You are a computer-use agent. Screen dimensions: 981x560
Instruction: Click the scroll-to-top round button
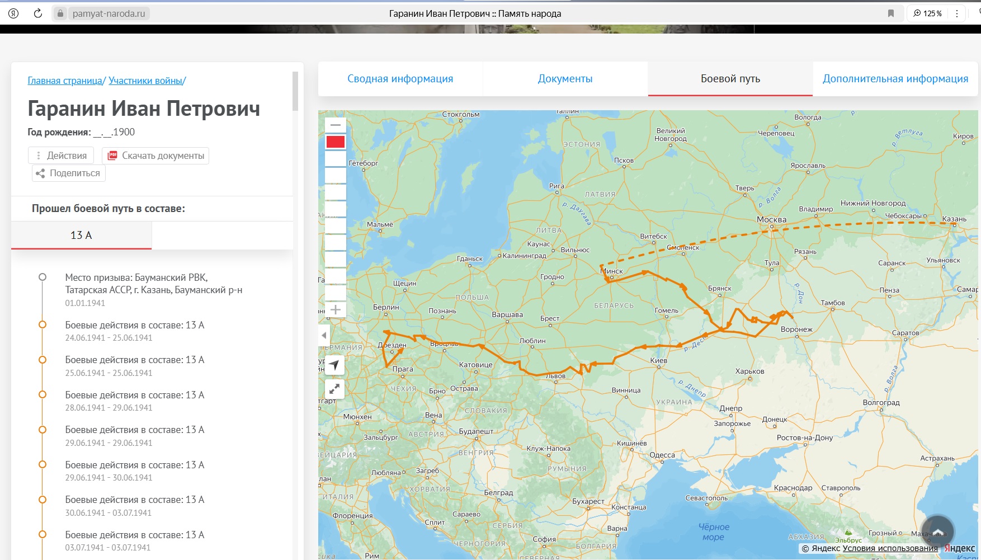(x=938, y=531)
